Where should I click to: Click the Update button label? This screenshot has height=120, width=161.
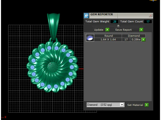coord(99,30)
